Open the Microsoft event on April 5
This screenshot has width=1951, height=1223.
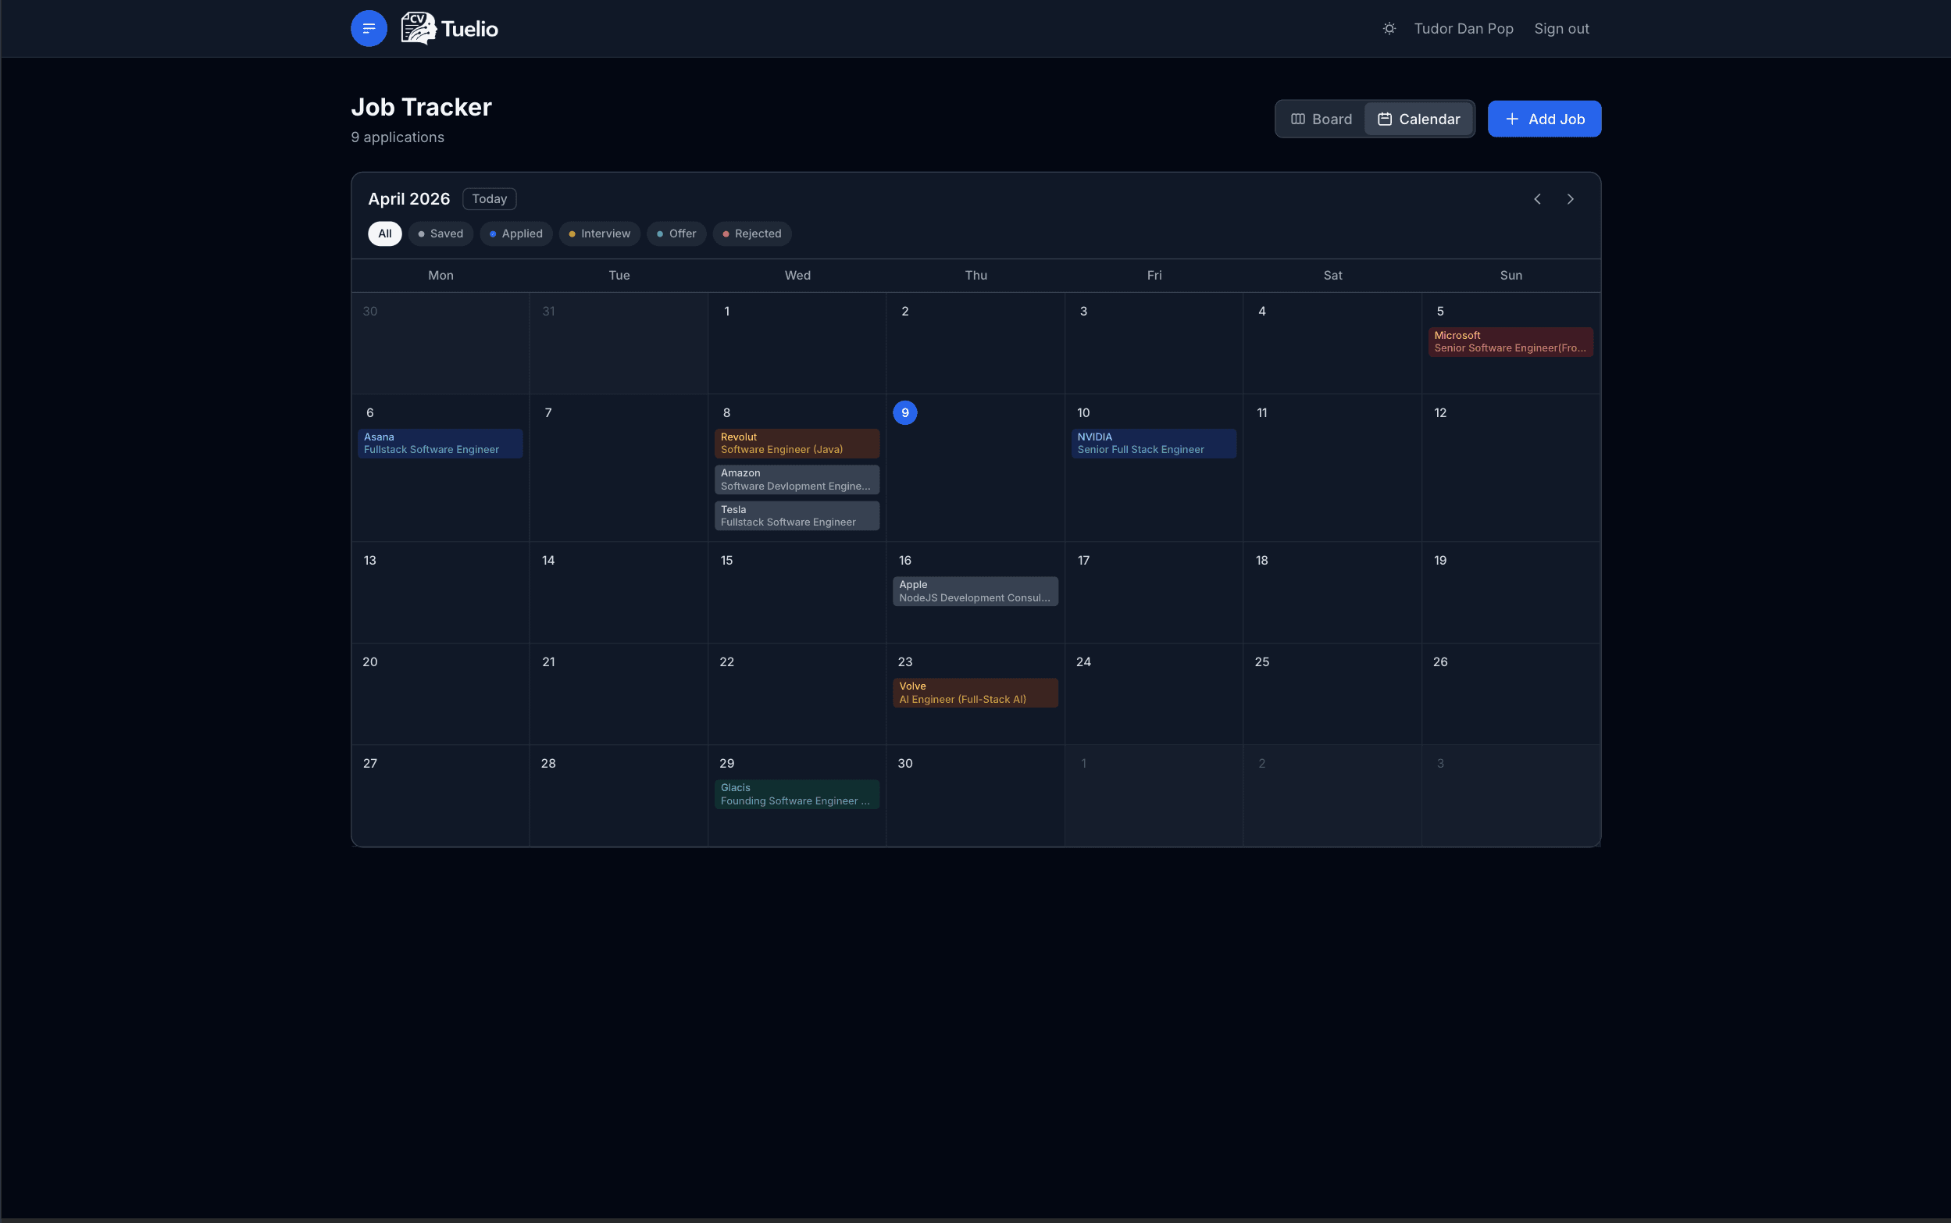[x=1510, y=341]
